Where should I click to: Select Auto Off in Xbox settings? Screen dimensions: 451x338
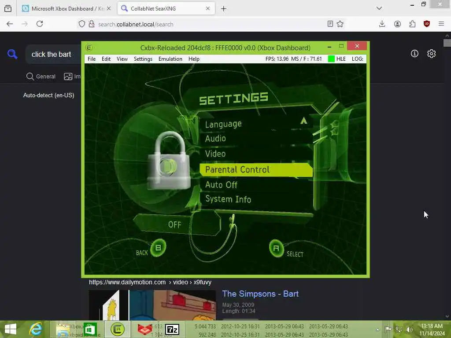[221, 184]
